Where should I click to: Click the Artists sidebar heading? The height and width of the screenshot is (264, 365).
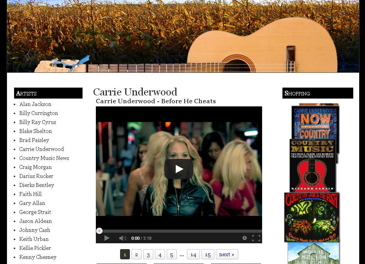[x=48, y=93]
